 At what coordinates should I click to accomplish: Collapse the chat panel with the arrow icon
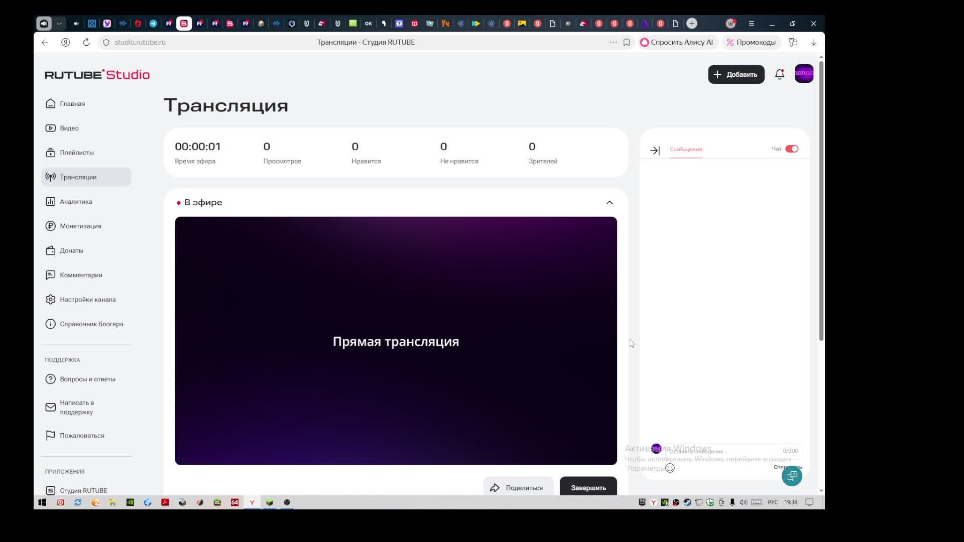click(655, 150)
